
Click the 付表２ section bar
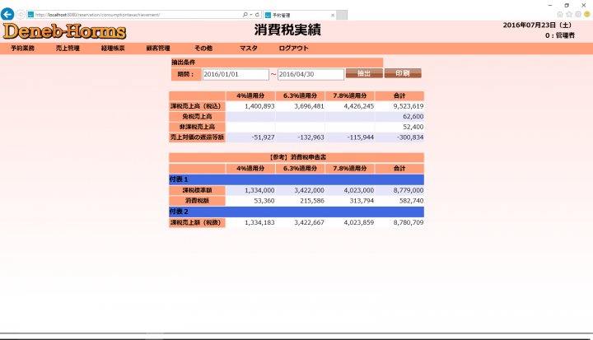(x=296, y=212)
